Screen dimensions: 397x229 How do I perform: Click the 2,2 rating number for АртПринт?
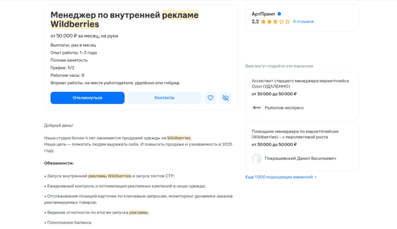tap(255, 22)
